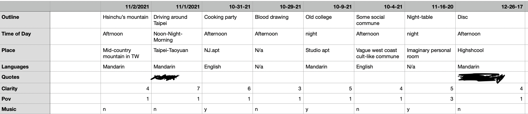Select the scribbled quote under 12-26-17
The height and width of the screenshot is (114, 528).
pos(481,78)
